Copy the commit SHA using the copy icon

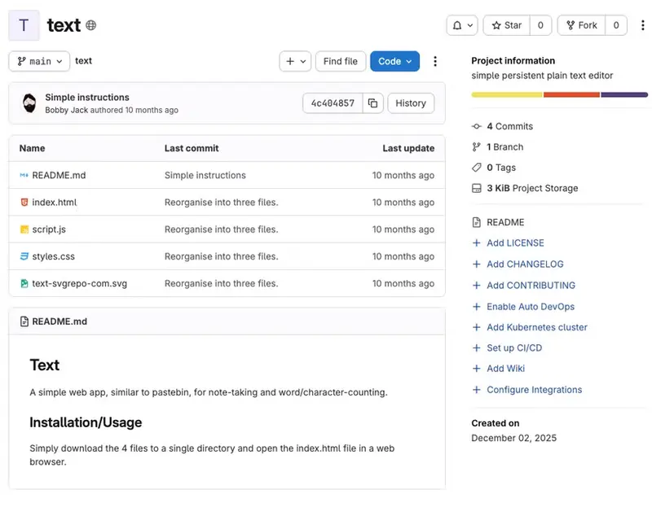coord(372,103)
